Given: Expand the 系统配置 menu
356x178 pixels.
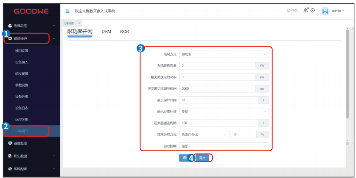Looking at the screenshot, I should coord(54,169).
